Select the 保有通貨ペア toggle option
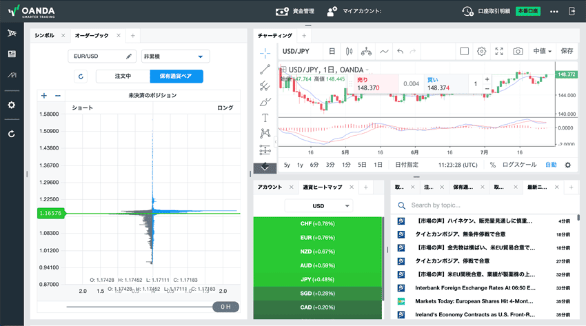The width and height of the screenshot is (586, 326). click(x=176, y=77)
